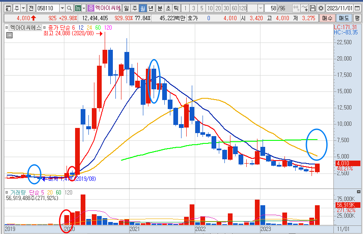Click the 매수 buy button
The image size is (363, 234).
[x=327, y=18]
